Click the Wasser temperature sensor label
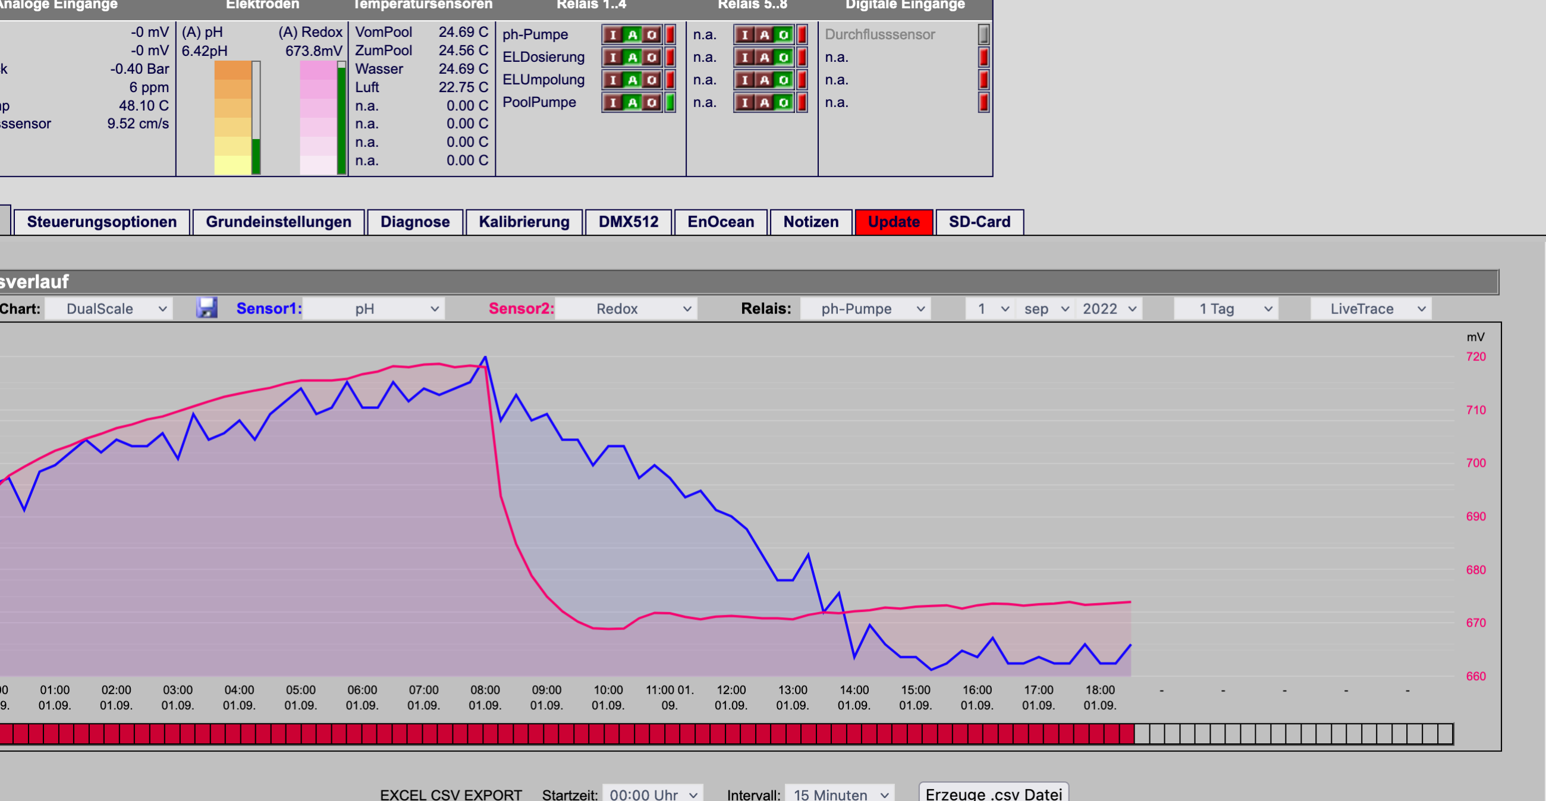This screenshot has width=1546, height=801. click(x=379, y=69)
